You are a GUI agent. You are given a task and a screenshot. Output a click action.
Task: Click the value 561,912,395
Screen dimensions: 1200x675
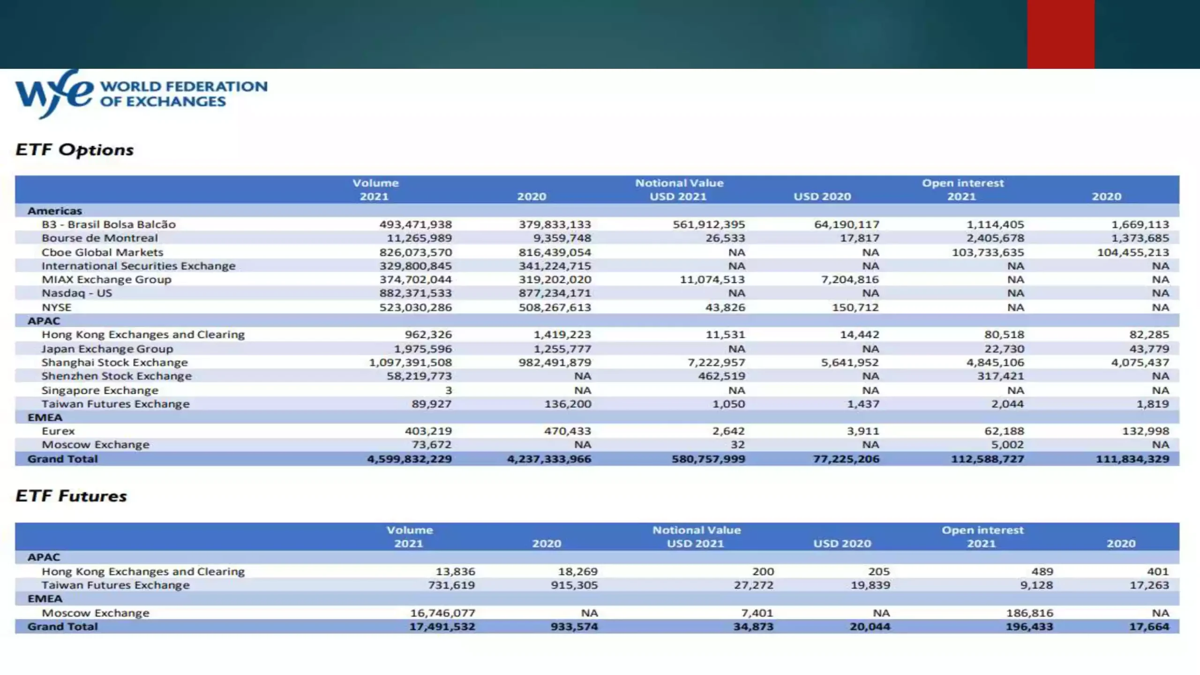pos(709,225)
